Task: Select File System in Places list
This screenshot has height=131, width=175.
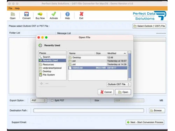Action: (x=52, y=75)
